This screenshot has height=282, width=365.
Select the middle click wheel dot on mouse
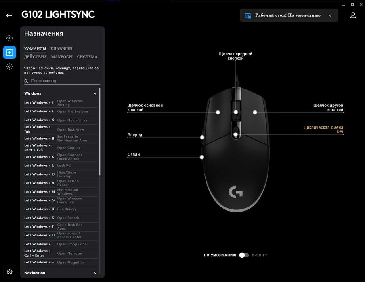pos(236,112)
